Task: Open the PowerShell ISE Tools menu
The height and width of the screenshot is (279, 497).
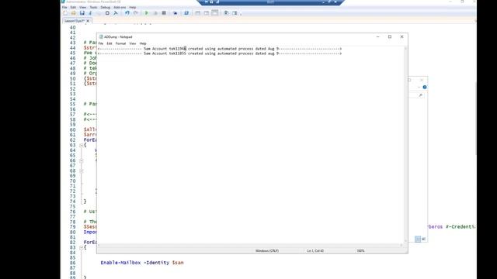Action: pos(93,7)
